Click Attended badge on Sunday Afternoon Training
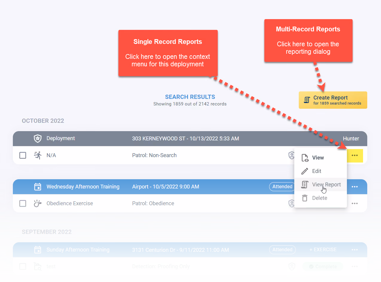 pos(282,250)
